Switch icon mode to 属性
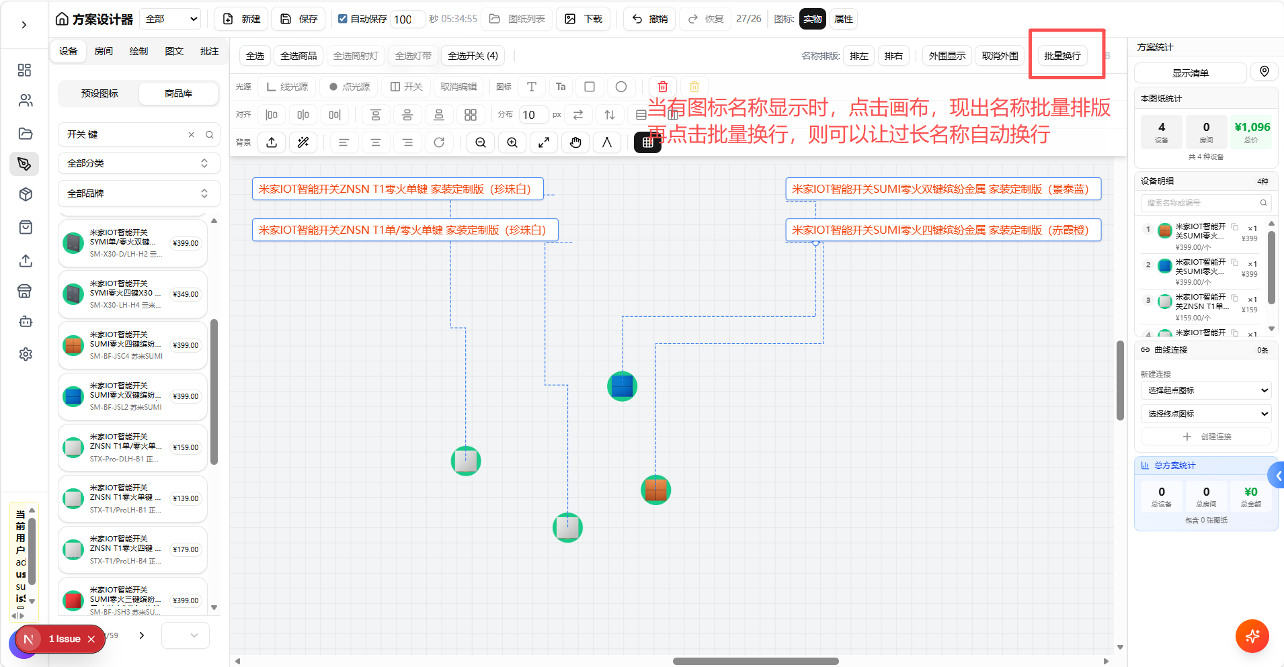 [844, 19]
